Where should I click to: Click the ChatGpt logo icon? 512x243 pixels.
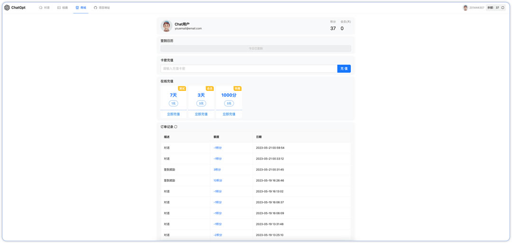click(7, 8)
